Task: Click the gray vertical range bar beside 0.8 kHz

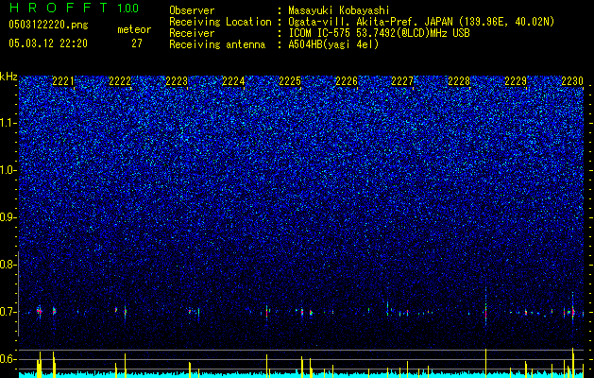Action: tap(18, 294)
